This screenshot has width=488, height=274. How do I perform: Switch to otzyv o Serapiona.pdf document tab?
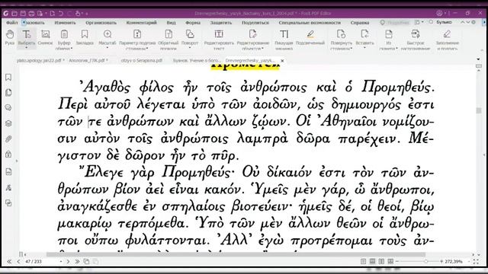click(142, 61)
